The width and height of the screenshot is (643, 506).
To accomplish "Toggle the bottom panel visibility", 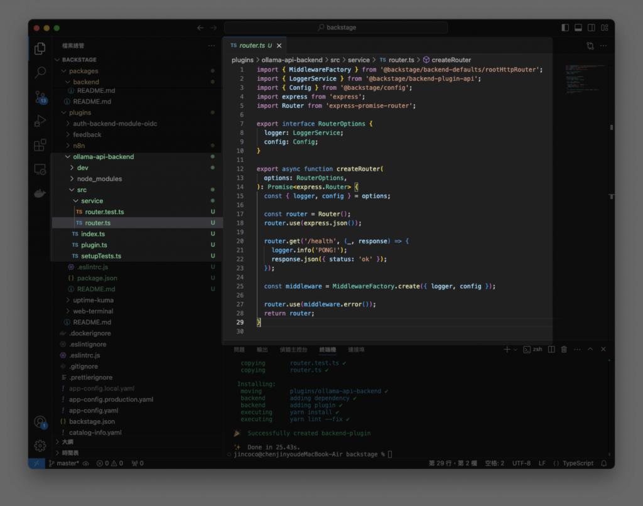I will (x=578, y=28).
